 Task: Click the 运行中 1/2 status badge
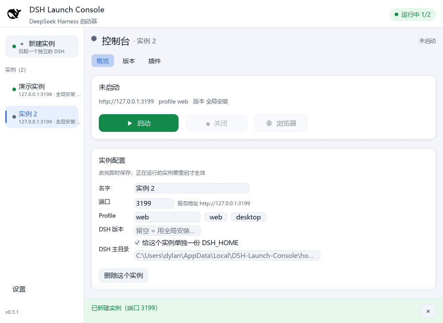click(412, 15)
